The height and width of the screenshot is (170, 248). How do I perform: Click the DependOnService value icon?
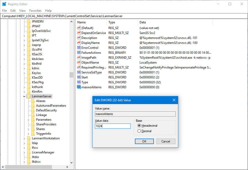click(x=79, y=33)
